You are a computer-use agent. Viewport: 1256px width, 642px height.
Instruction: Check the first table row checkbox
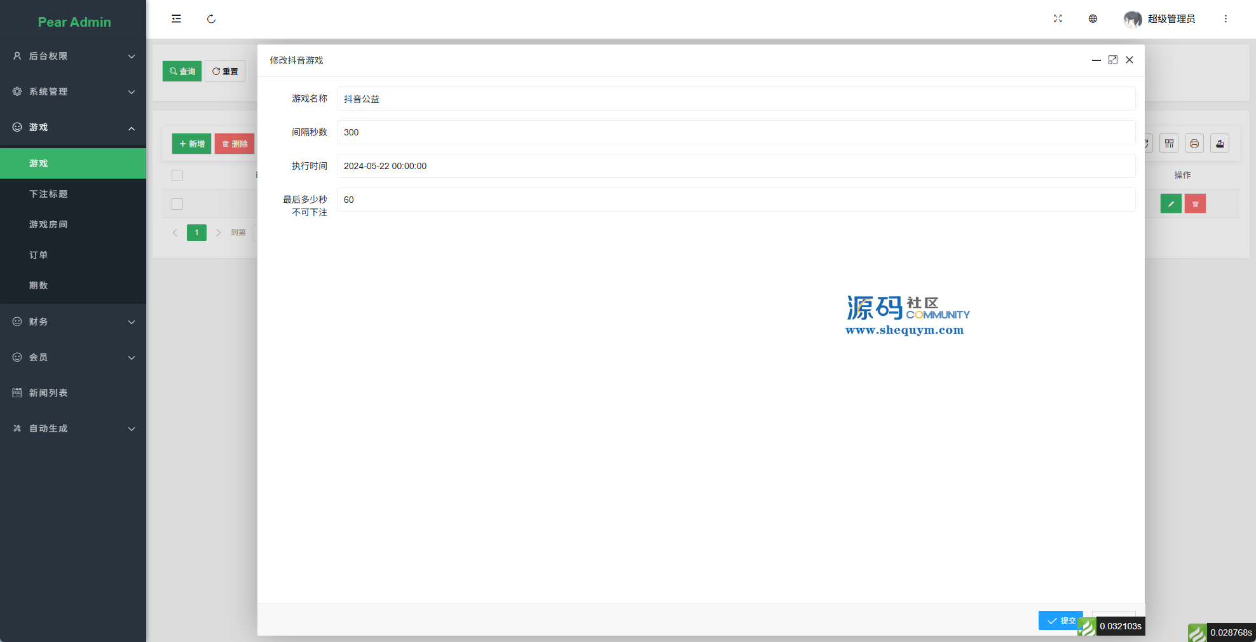(177, 204)
